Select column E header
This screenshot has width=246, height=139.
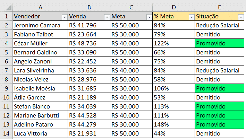point(220,7)
